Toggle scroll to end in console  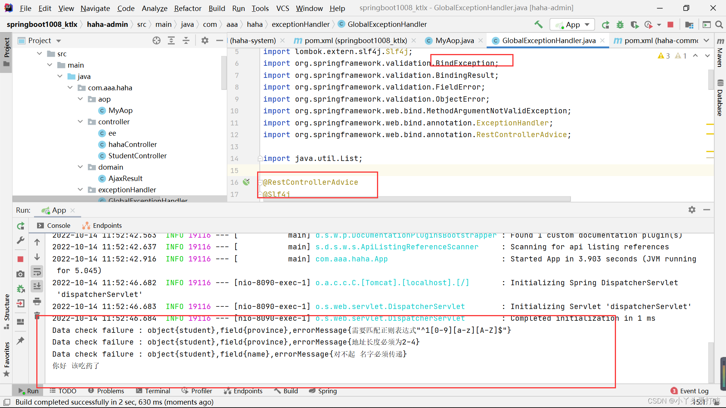click(37, 286)
